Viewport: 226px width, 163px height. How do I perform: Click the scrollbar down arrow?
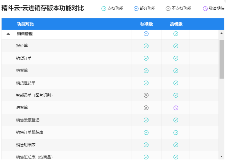pos(221,156)
